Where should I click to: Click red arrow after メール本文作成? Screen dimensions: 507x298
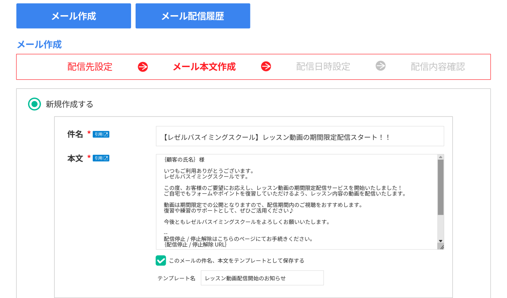tap(266, 66)
